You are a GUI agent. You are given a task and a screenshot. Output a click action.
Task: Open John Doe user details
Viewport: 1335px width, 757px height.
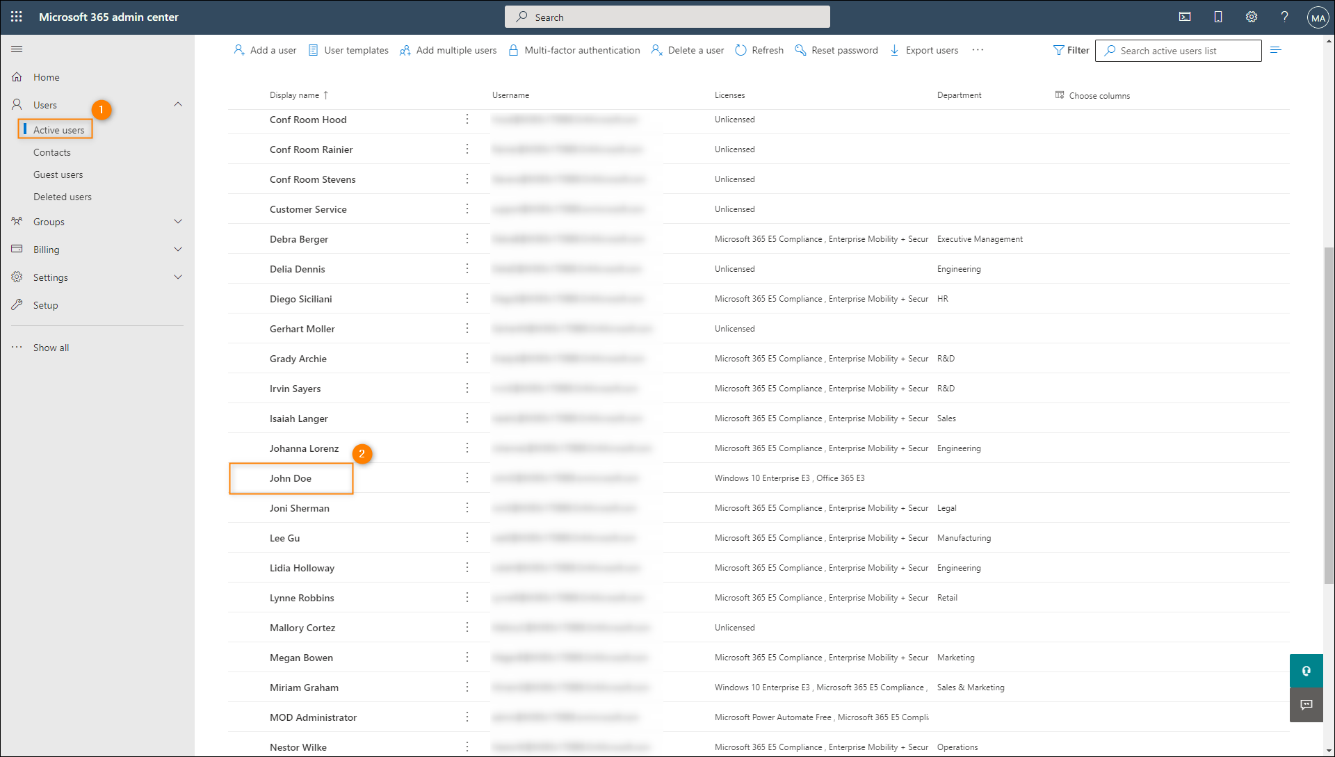(291, 478)
